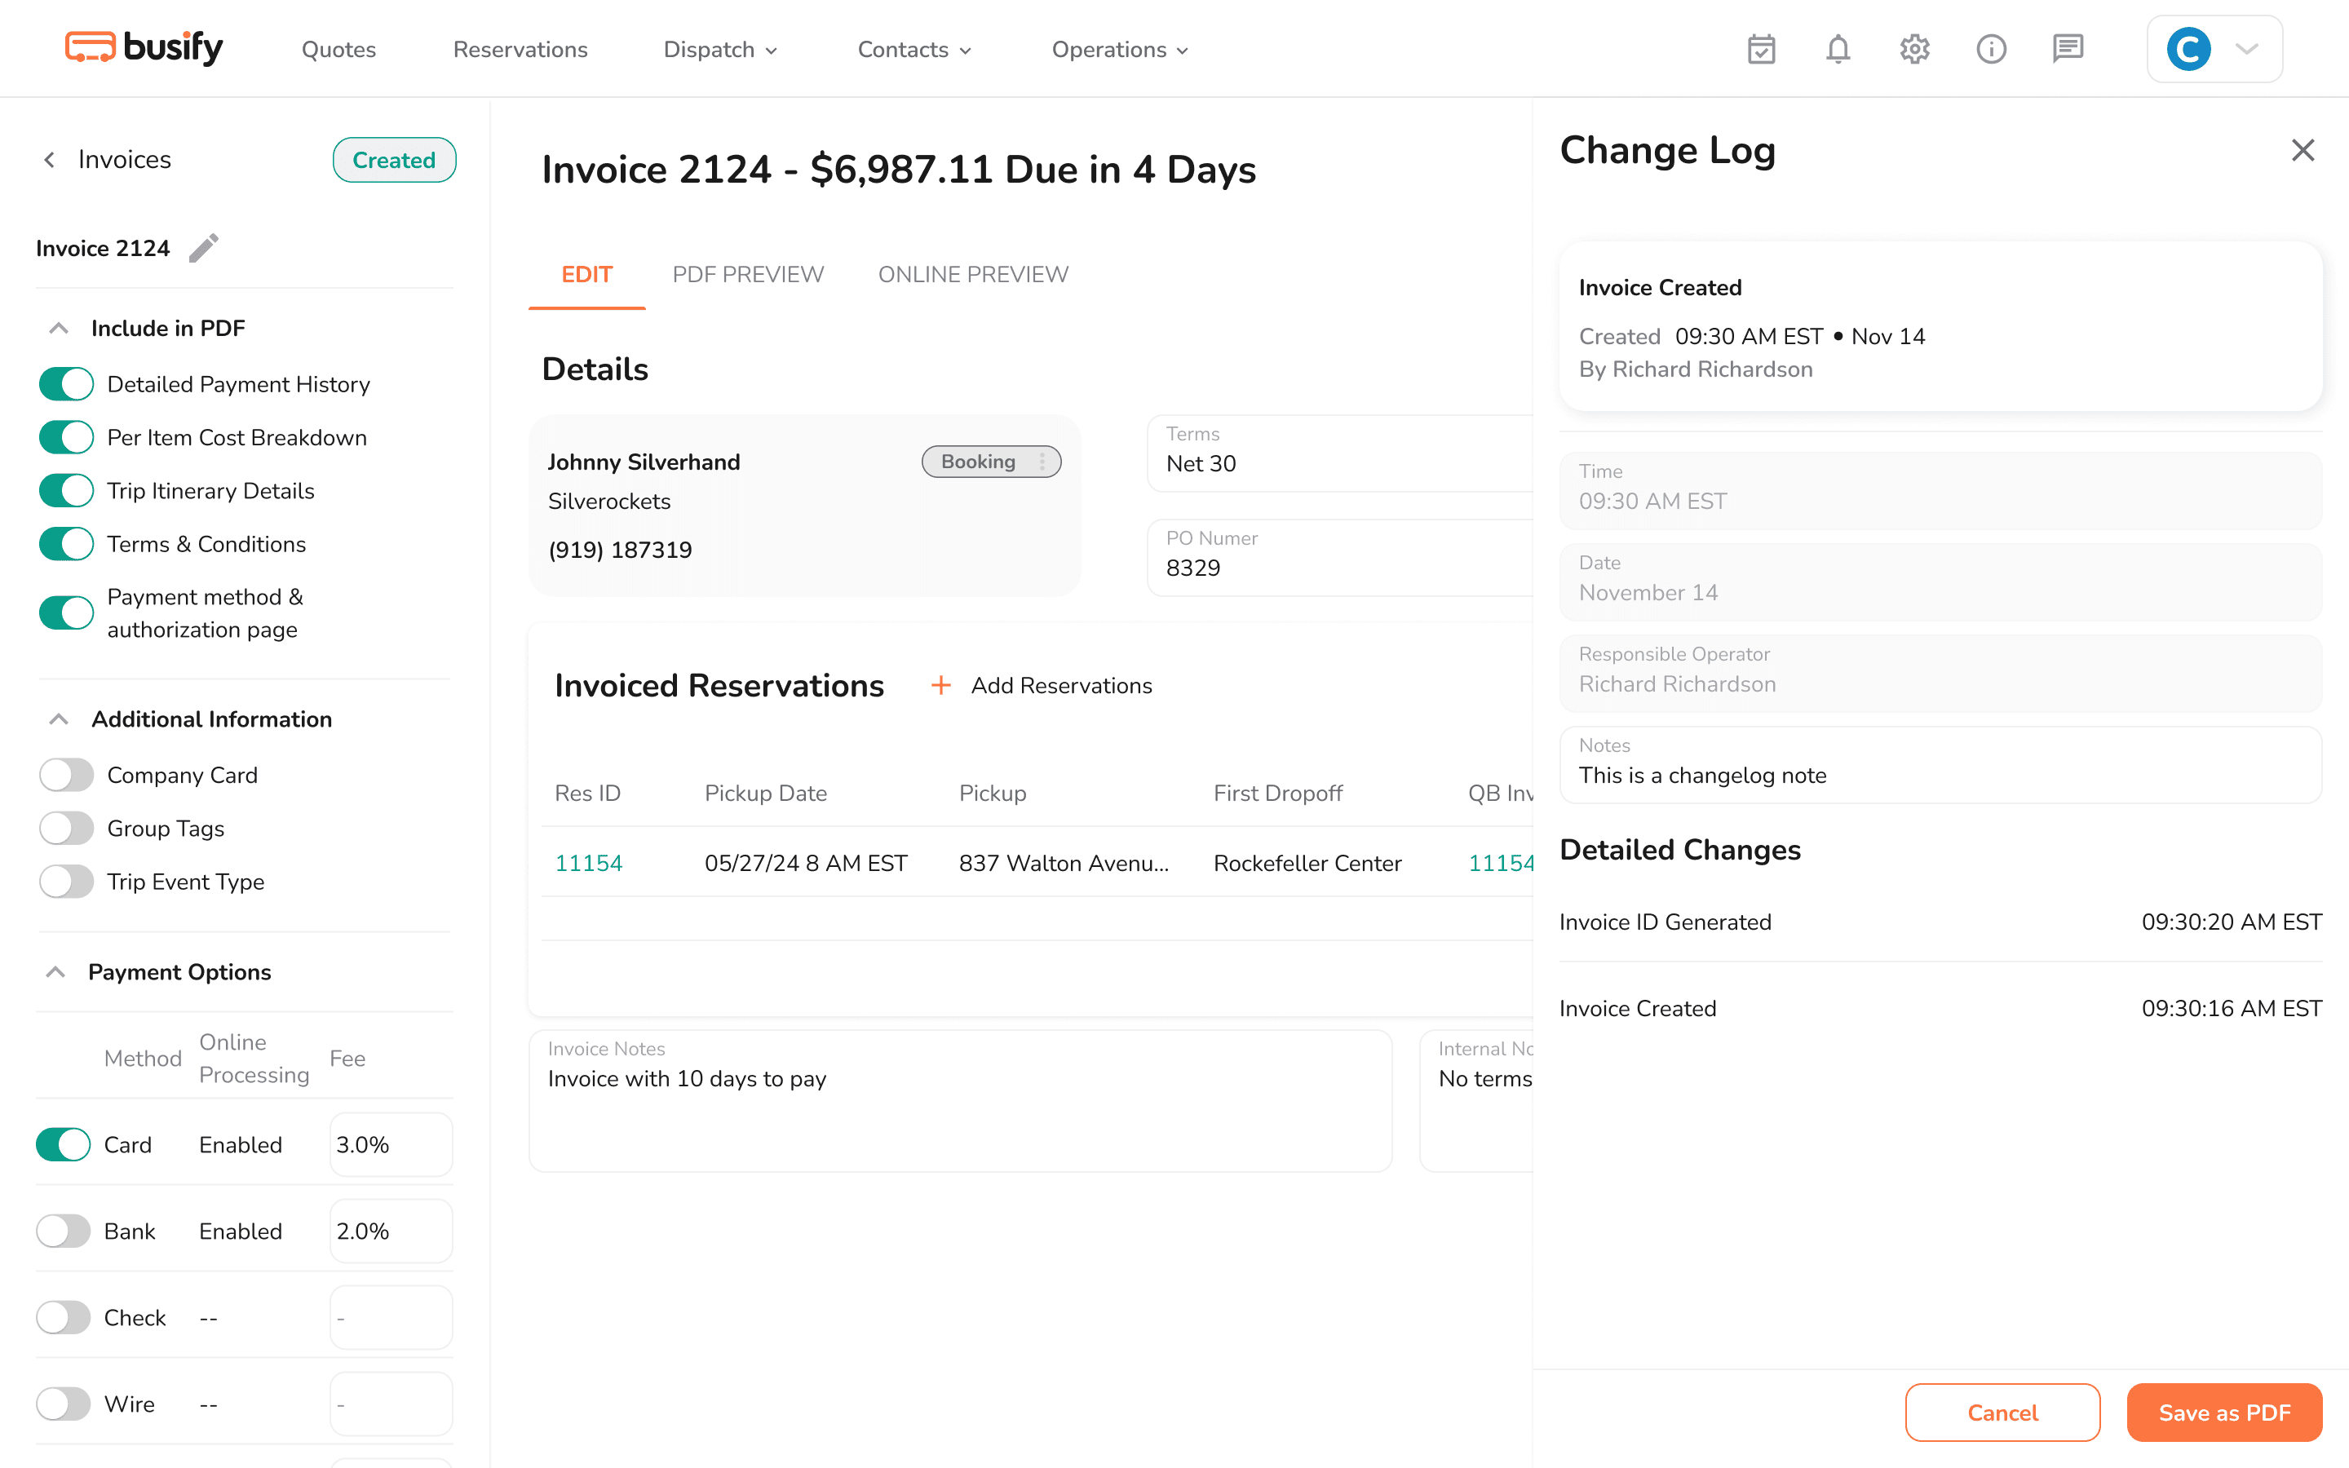
Task: Enable Company Card toggle
Action: pos(66,775)
